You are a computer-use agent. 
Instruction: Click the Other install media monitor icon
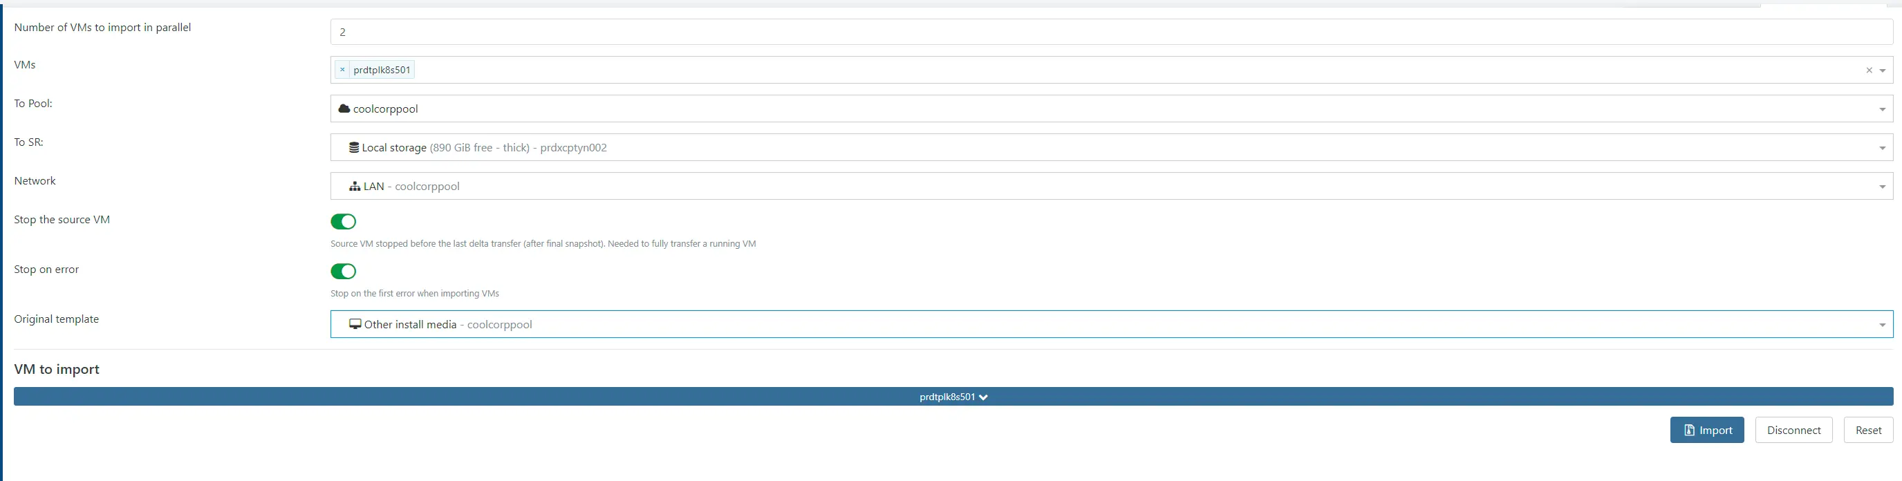pos(355,325)
